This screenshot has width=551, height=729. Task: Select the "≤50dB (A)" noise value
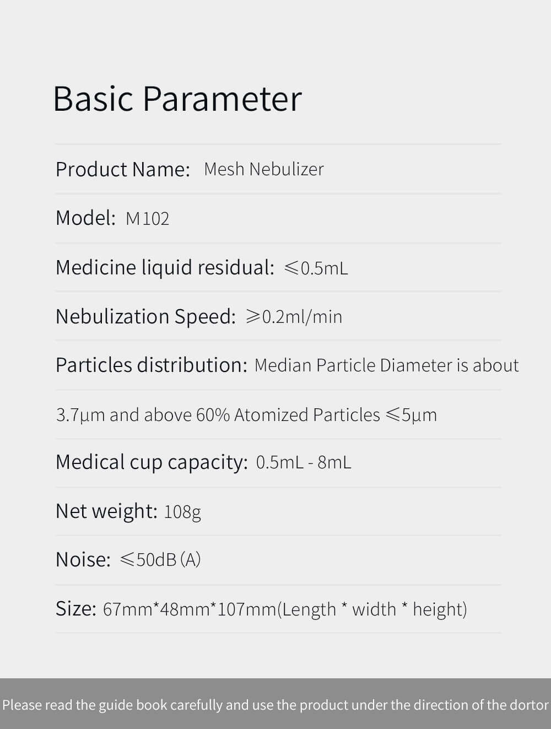[160, 560]
